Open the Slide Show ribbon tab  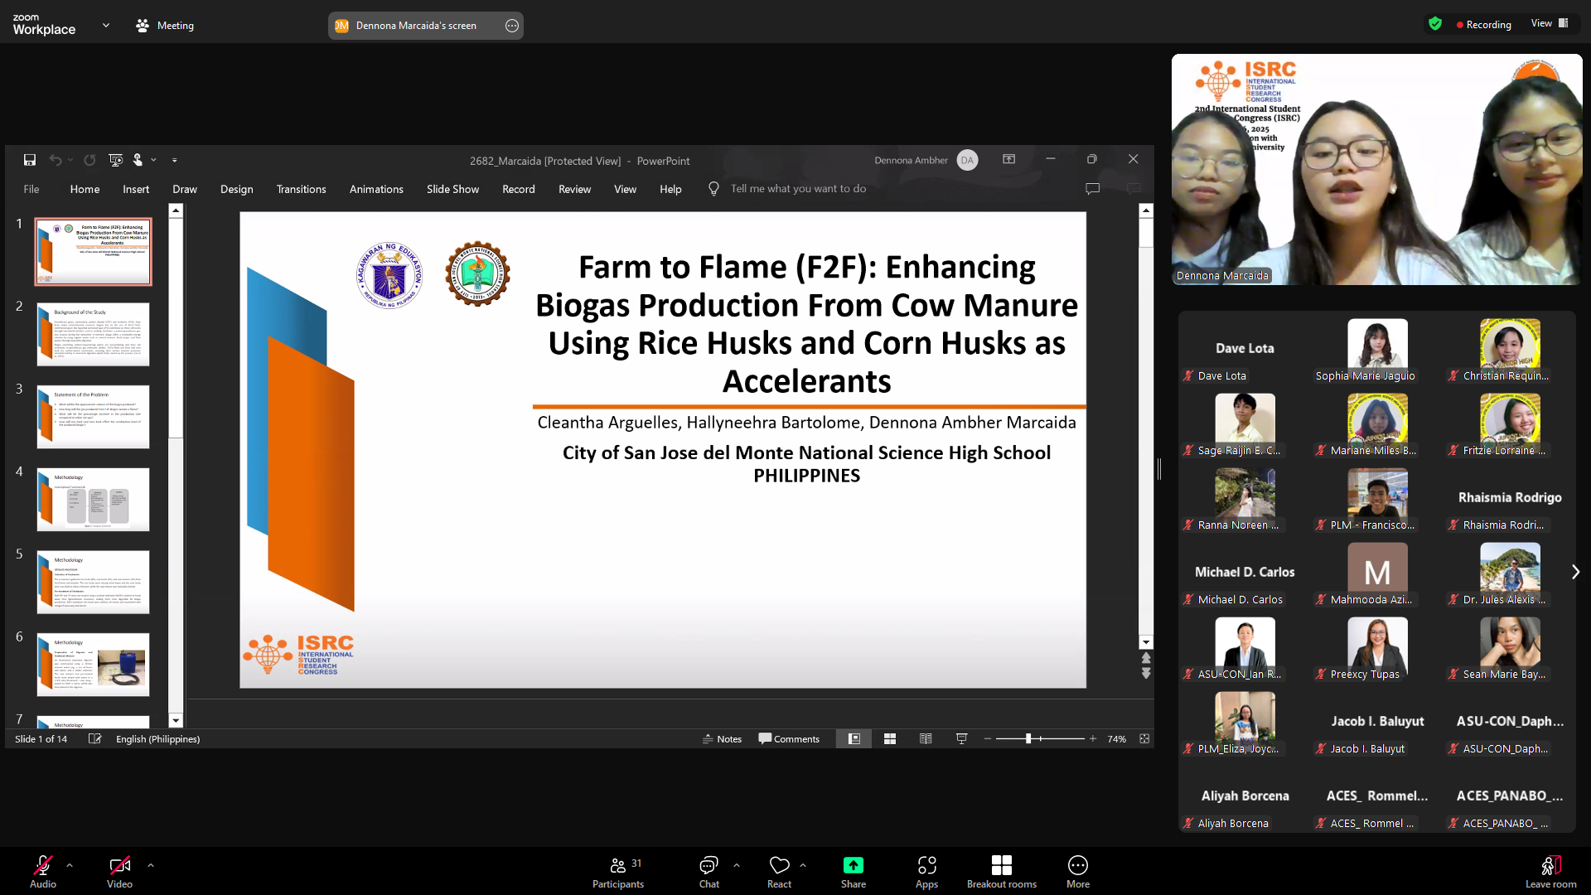pos(452,189)
